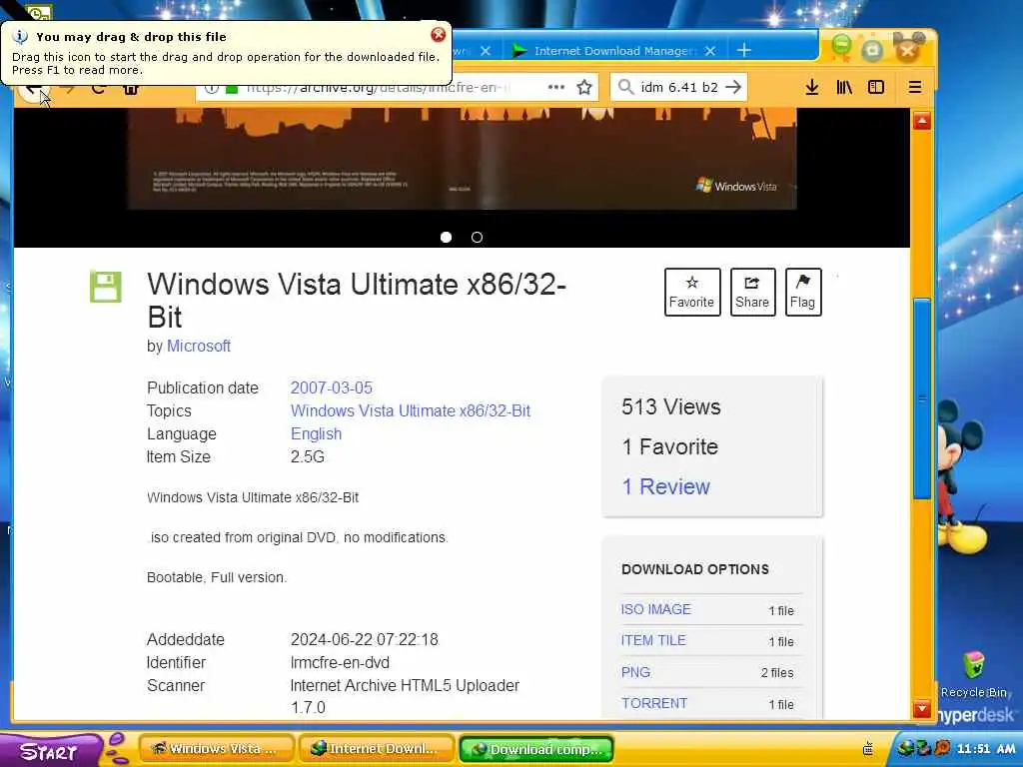Select the first carousel dot indicator
Screen dimensions: 1023x767
(446, 238)
